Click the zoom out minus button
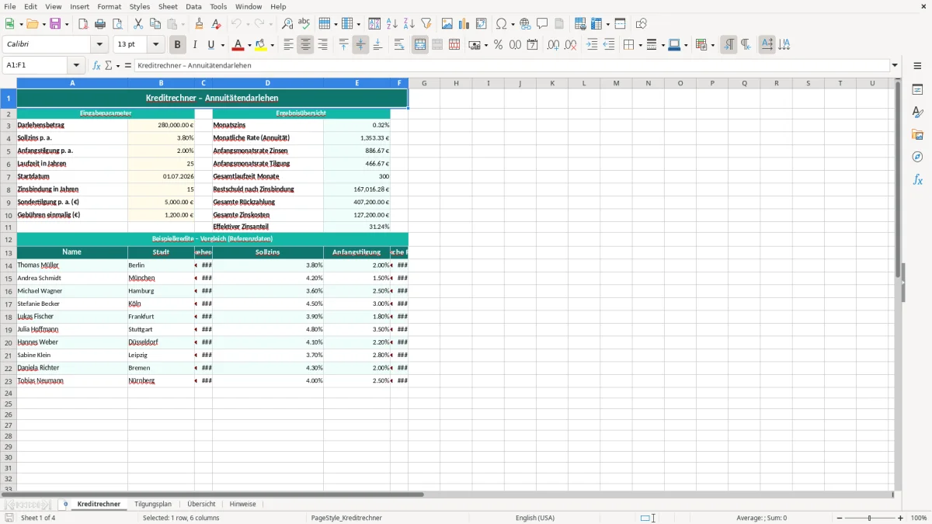 pos(840,518)
